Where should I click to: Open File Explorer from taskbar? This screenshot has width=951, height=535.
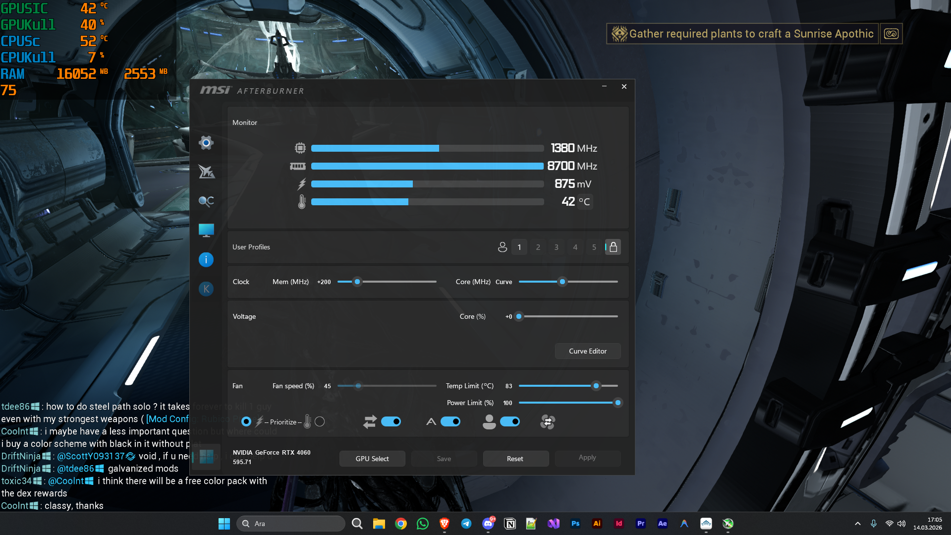click(379, 524)
